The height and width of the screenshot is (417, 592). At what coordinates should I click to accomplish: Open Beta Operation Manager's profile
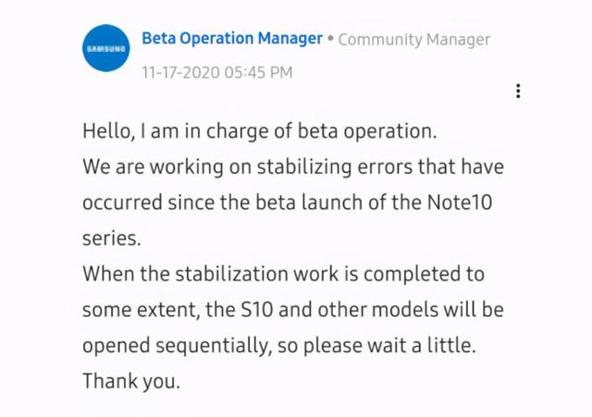tap(232, 39)
